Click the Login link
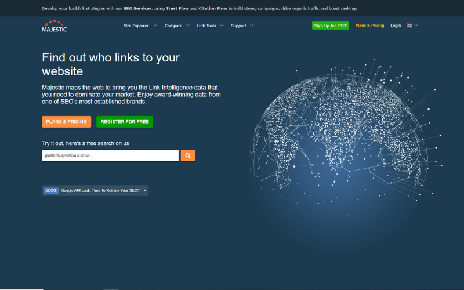Viewport: 464px width, 290px height. (x=396, y=26)
